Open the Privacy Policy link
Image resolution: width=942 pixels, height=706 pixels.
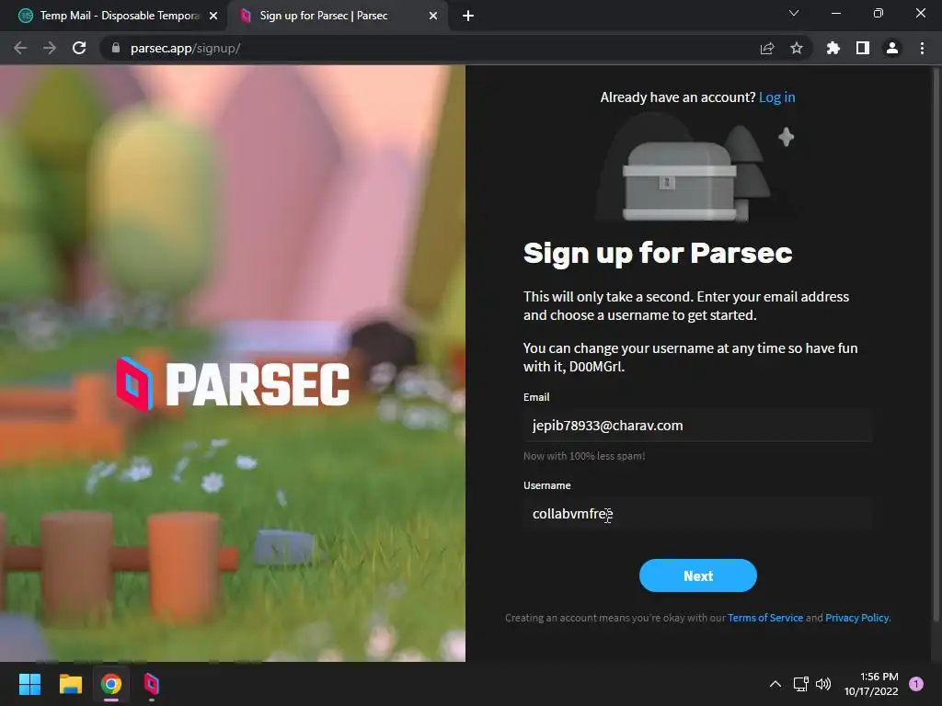click(x=858, y=618)
